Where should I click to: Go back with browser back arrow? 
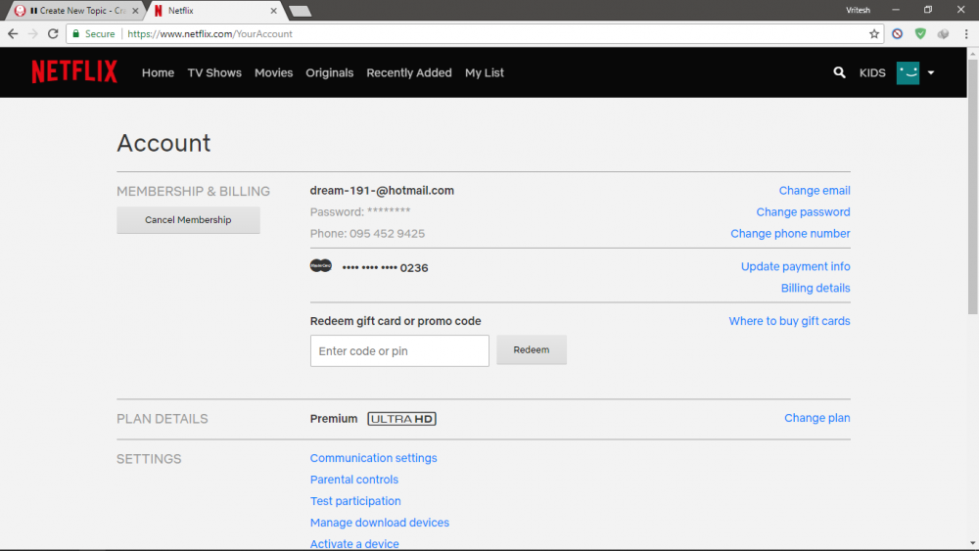[x=13, y=33]
